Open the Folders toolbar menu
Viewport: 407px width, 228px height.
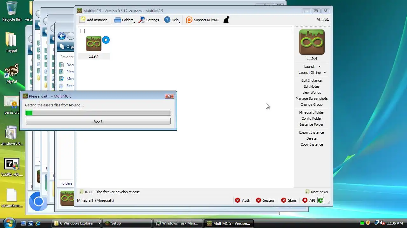(x=124, y=20)
